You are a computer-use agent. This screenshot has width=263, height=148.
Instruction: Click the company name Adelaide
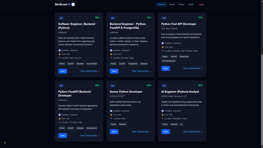pos(62,32)
